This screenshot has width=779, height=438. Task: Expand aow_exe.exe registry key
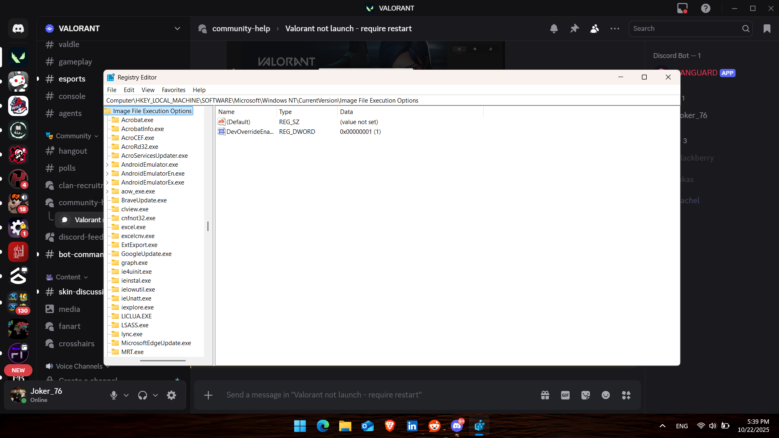click(x=107, y=191)
